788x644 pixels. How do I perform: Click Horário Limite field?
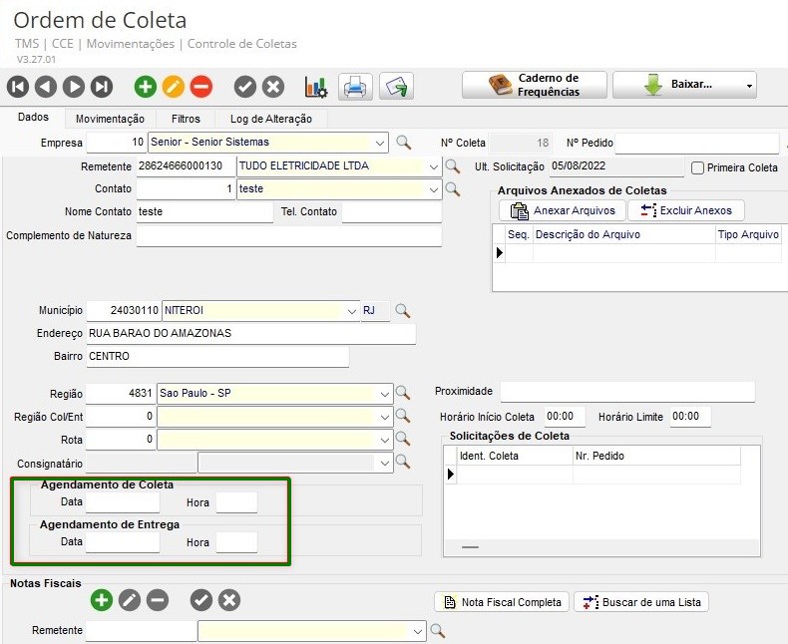click(x=690, y=417)
